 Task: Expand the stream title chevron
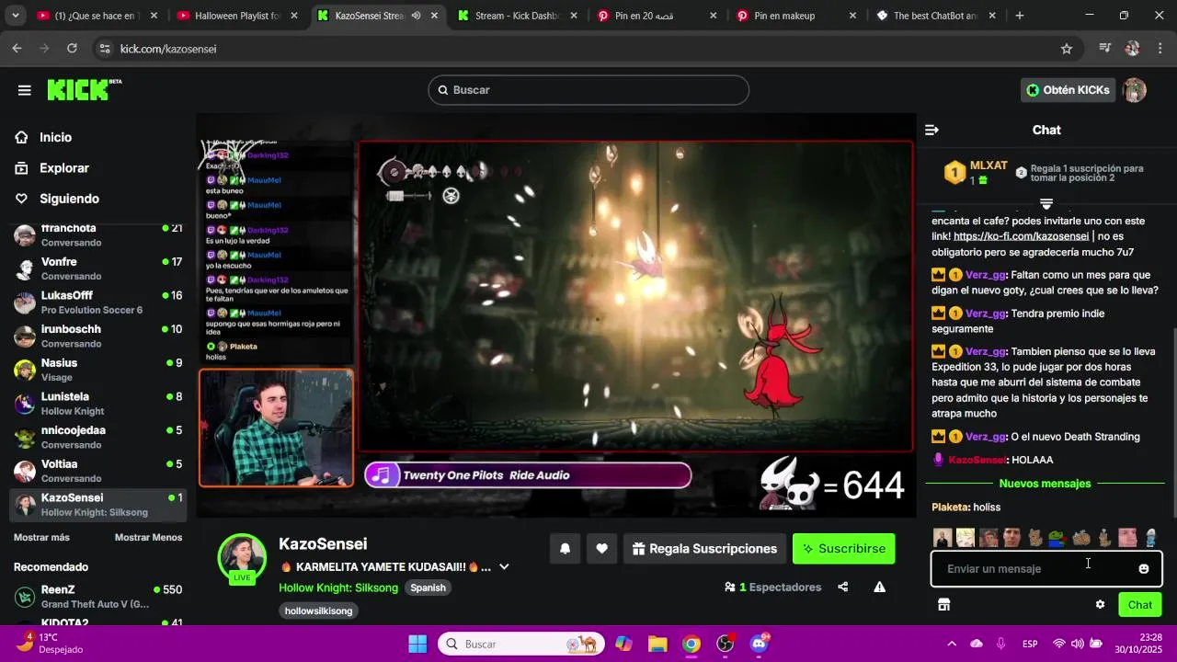coord(504,567)
